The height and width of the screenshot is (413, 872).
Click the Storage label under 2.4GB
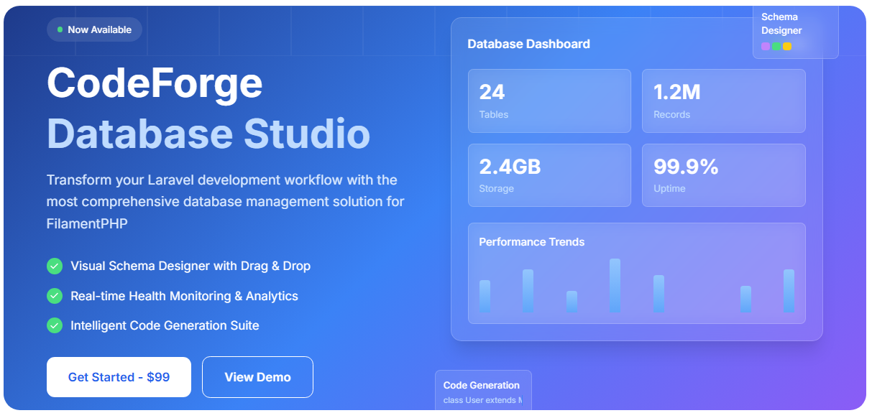(496, 189)
